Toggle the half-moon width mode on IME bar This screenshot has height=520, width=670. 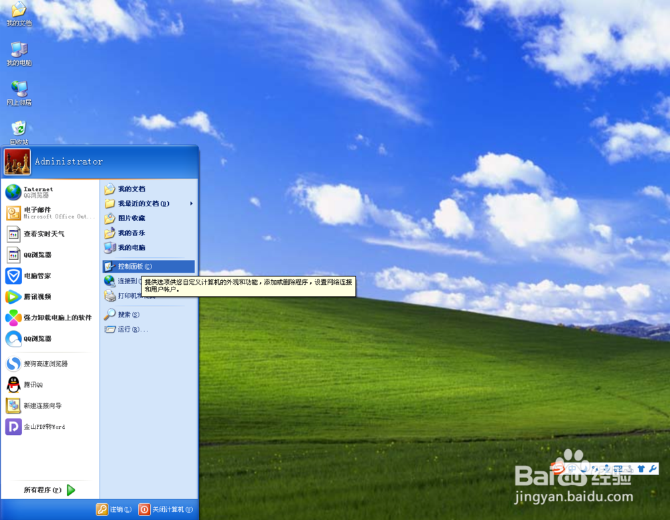point(584,468)
